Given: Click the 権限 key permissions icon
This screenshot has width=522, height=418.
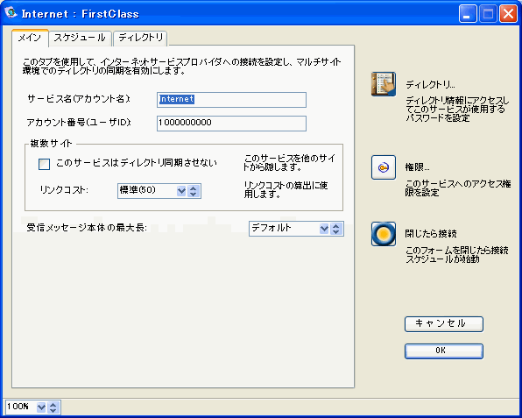Looking at the screenshot, I should coord(384,167).
